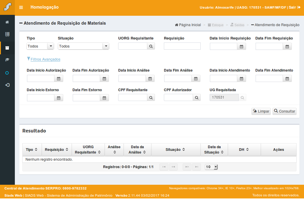Open calendar for Data Inicio Autorização
Screen dimensions: 304x199
tap(58, 78)
